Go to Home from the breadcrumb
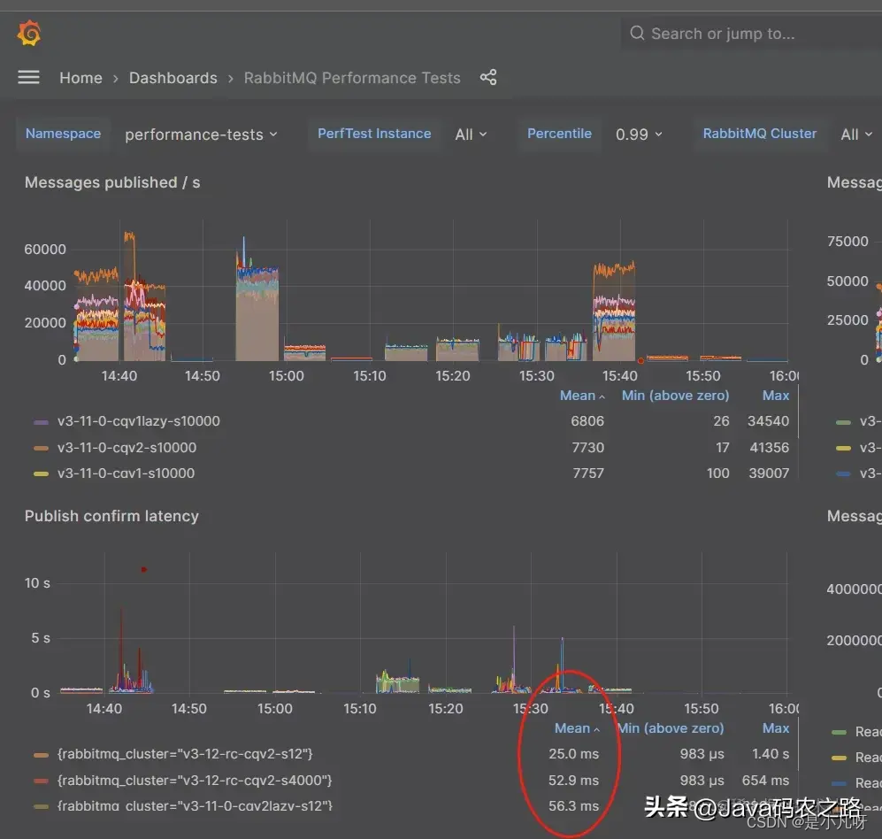 coord(81,77)
